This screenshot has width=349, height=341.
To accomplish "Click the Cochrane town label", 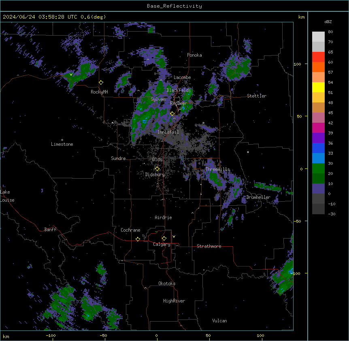I will [130, 230].
